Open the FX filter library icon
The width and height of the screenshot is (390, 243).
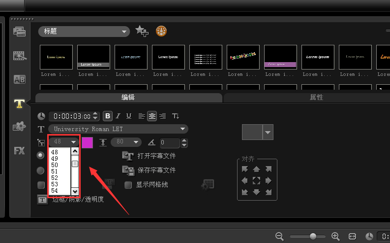click(19, 150)
